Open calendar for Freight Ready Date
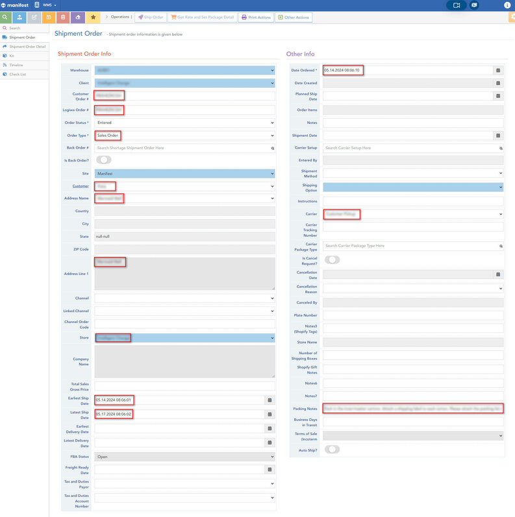This screenshot has width=515, height=517. pos(270,469)
